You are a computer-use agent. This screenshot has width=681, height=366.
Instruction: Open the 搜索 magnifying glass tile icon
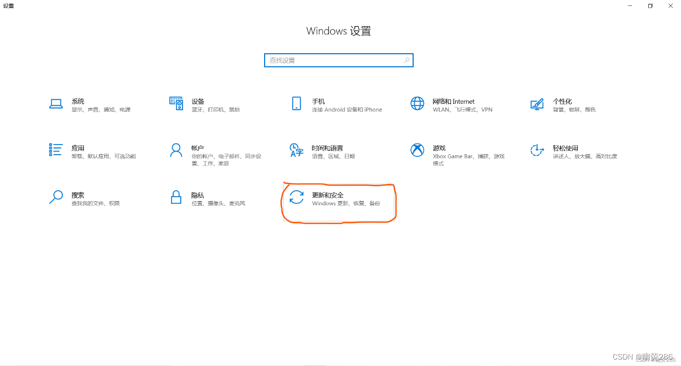point(56,197)
